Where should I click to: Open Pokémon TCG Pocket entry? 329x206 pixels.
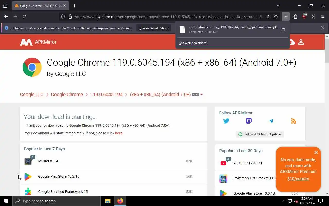coord(254,178)
